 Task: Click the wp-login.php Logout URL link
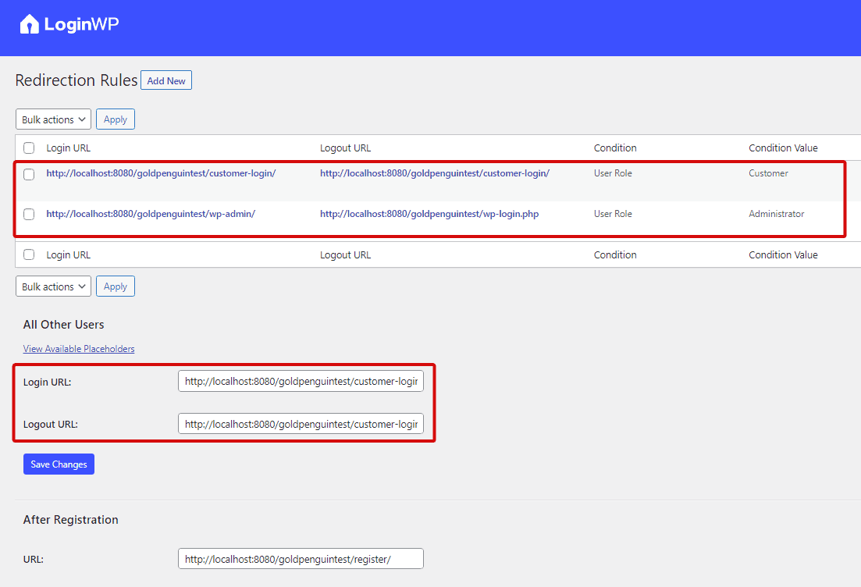429,214
